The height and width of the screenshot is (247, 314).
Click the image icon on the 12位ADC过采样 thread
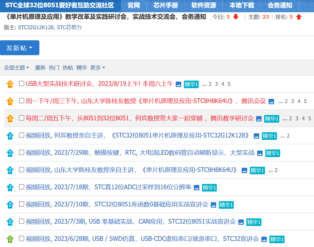pos(196,188)
